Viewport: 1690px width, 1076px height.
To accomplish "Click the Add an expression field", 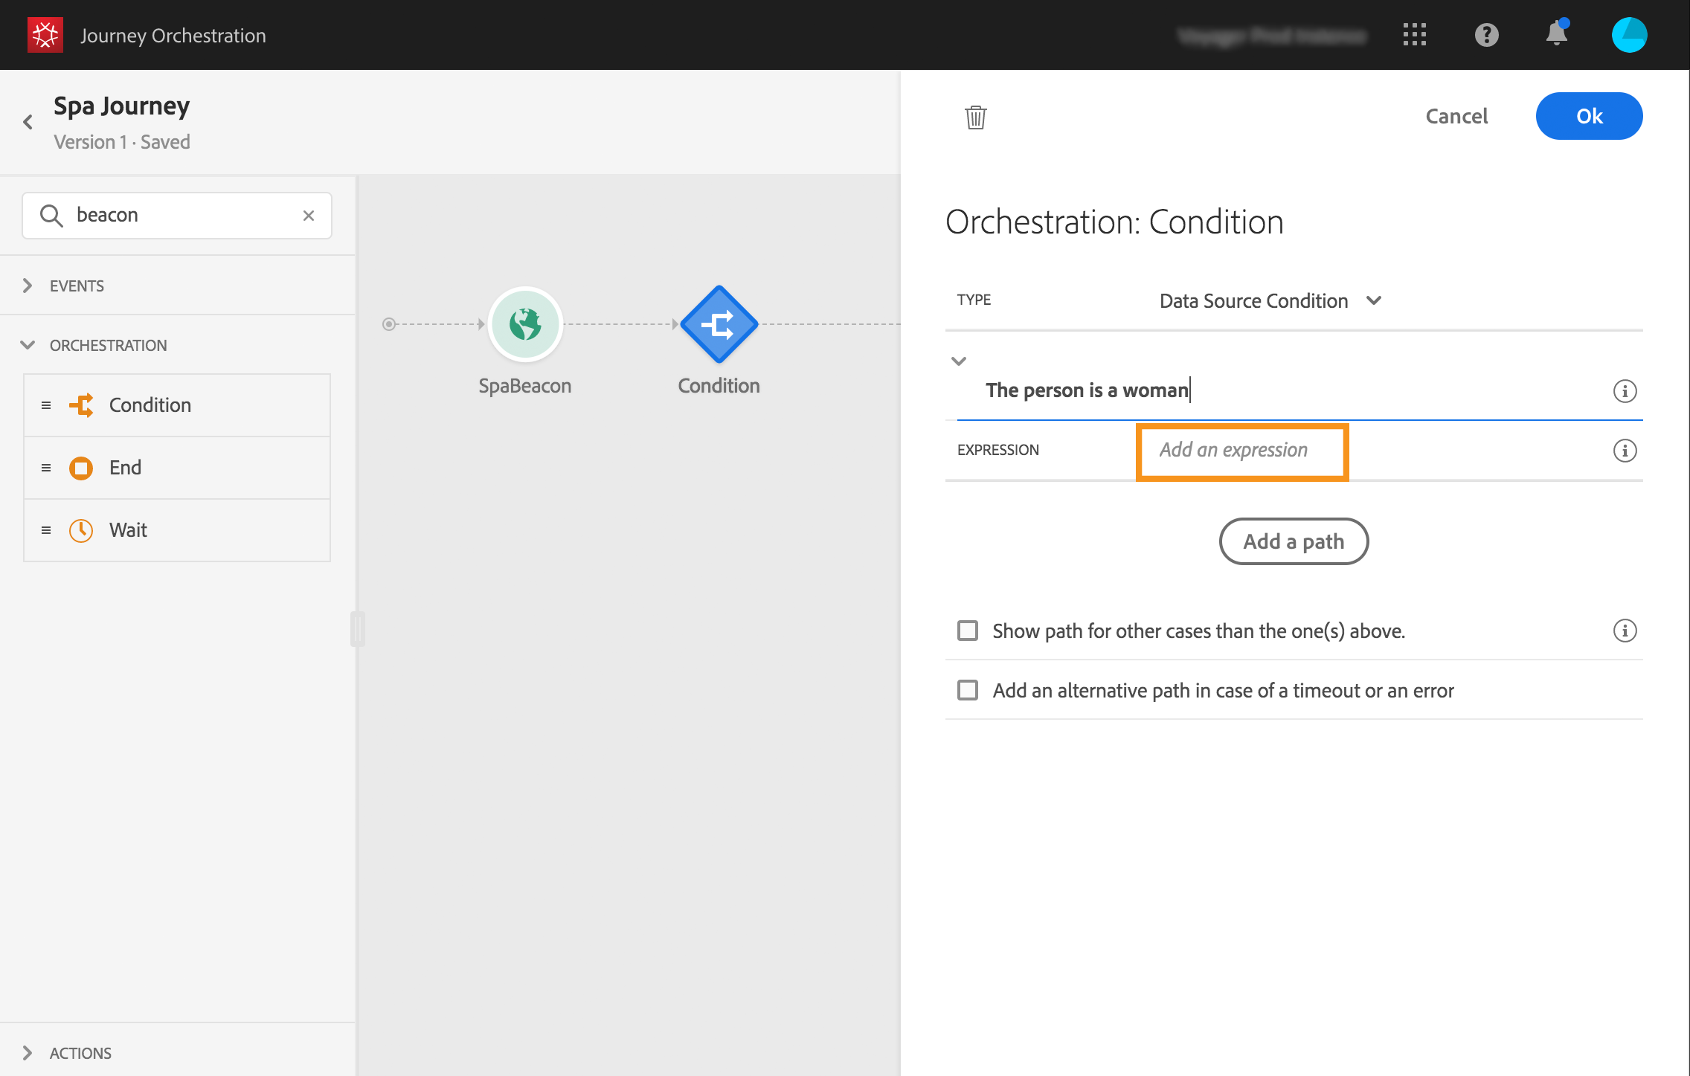I will [1241, 451].
